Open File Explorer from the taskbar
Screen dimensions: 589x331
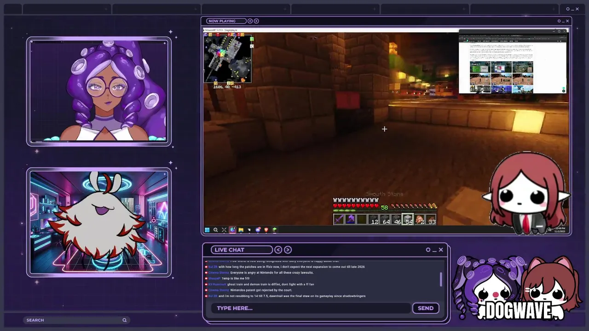241,230
